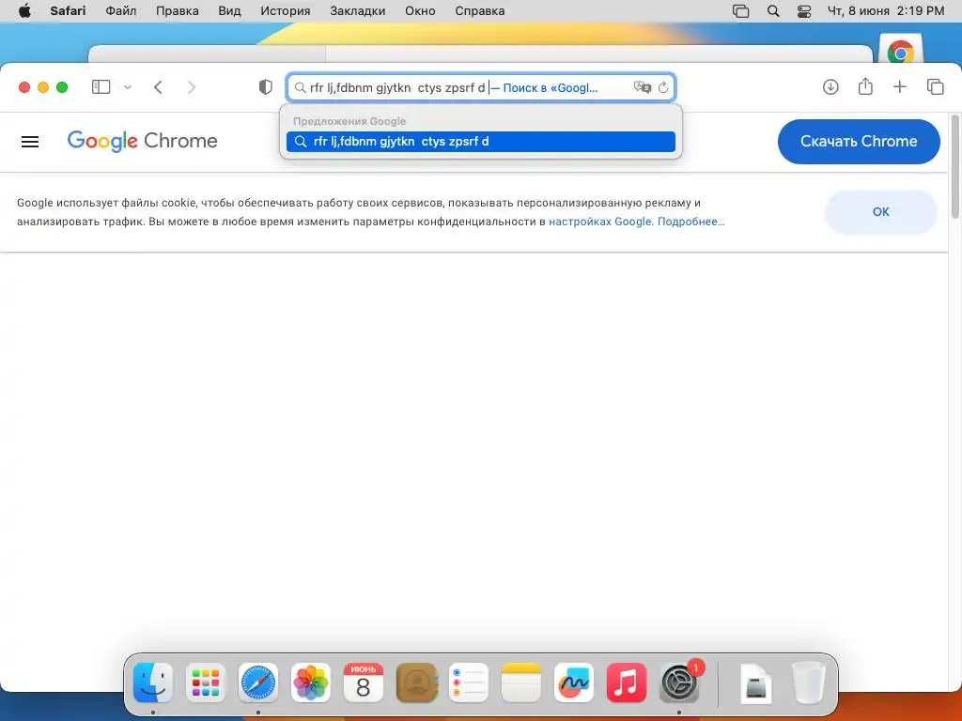Screen dimensions: 962x721
Task: Open the Apple menu
Action: coord(24,11)
